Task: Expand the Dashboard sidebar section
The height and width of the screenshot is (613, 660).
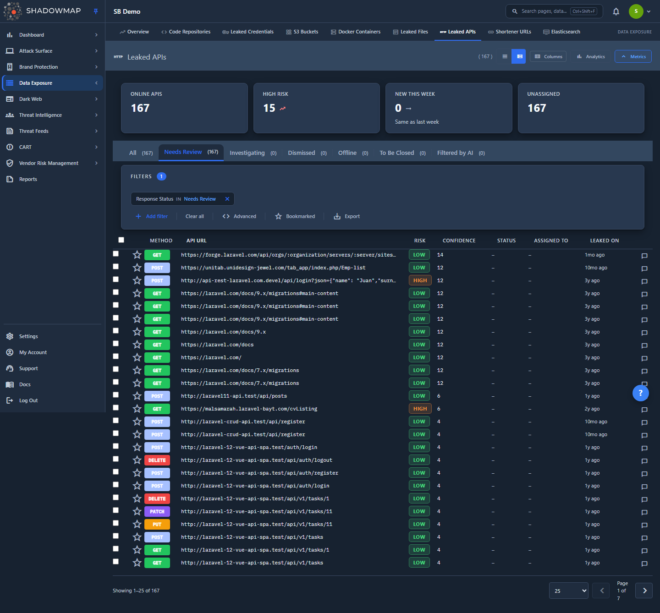Action: click(52, 35)
